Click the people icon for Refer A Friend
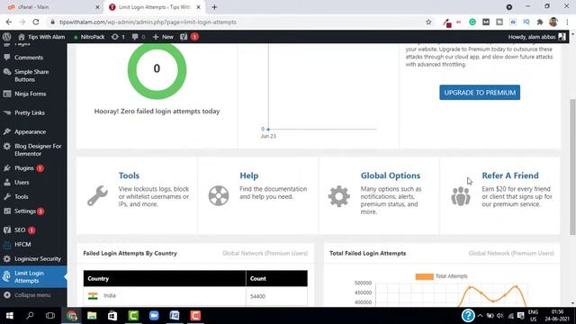Image resolution: width=576 pixels, height=324 pixels. (461, 196)
